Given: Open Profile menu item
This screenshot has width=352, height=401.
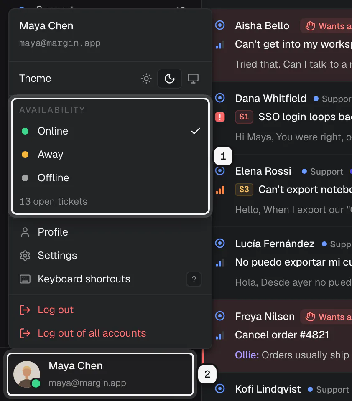Looking at the screenshot, I should 110,232.
